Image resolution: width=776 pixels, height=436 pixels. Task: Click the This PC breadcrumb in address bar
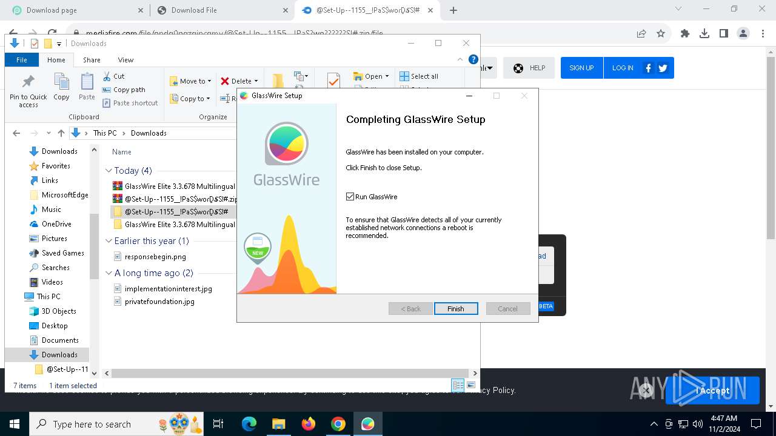tap(105, 133)
